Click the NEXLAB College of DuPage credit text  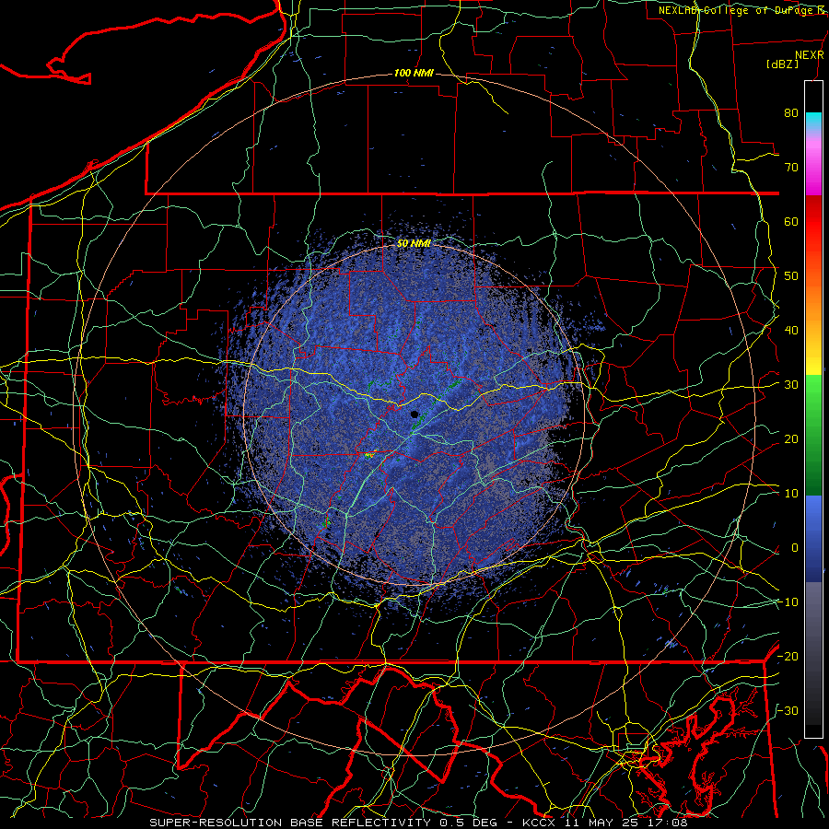[741, 10]
